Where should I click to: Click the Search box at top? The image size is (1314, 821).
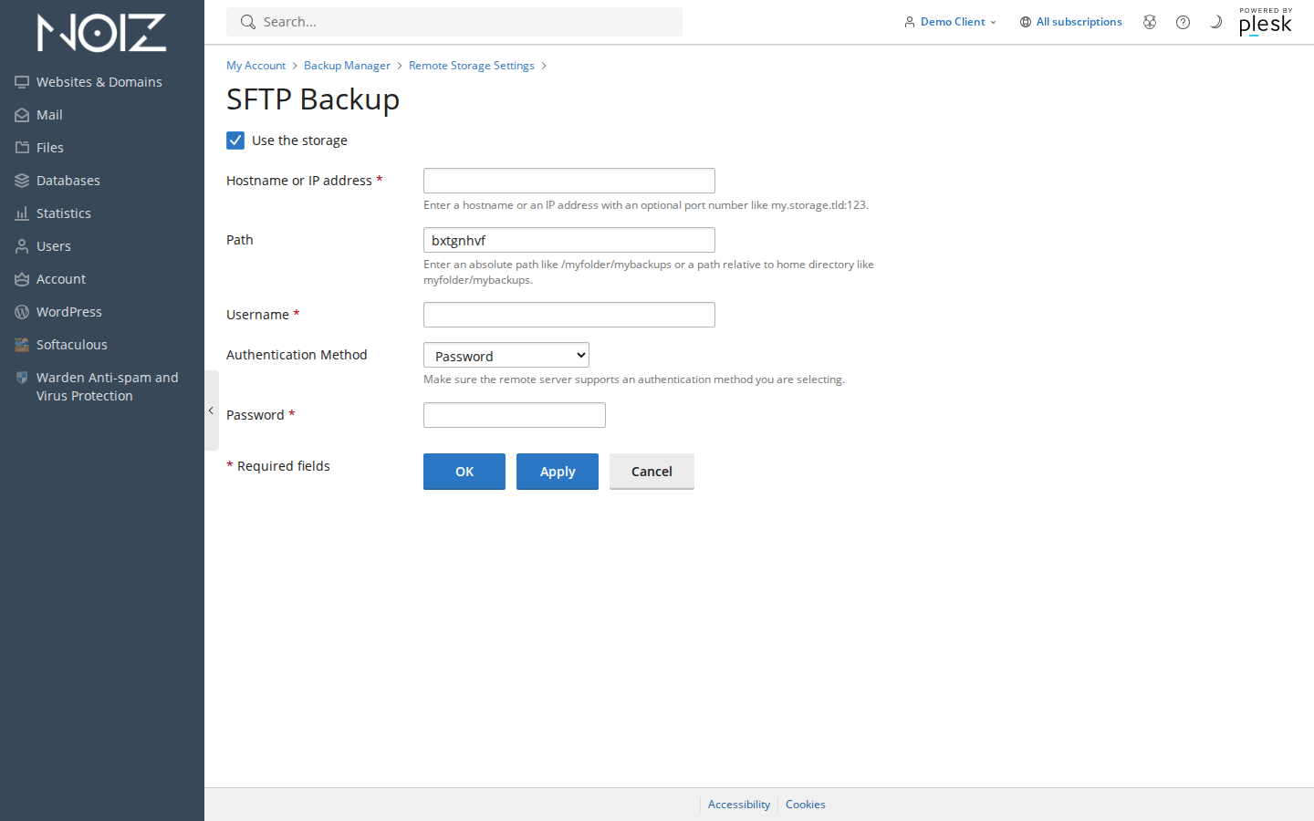[454, 22]
